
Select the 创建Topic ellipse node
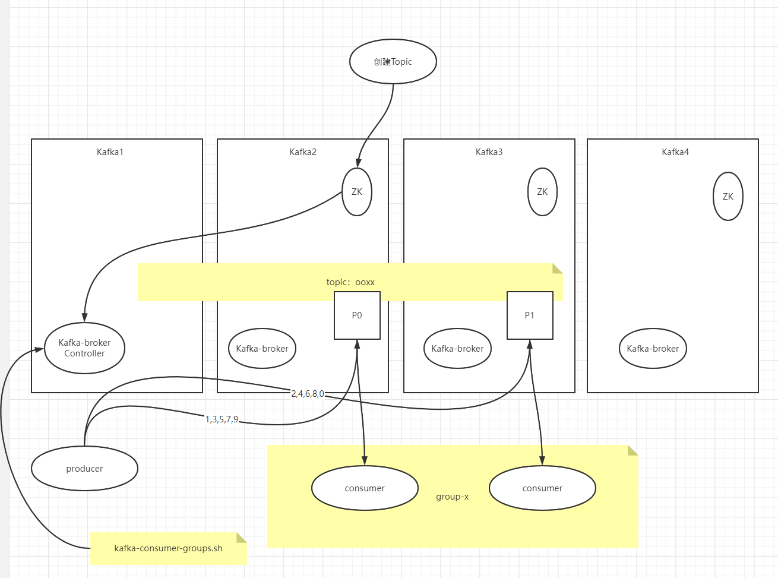tap(393, 62)
